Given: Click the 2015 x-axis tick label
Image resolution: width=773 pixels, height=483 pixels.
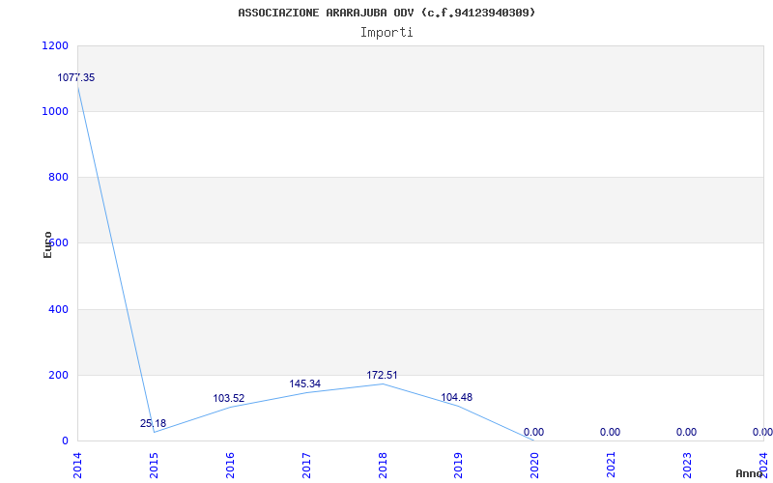Looking at the screenshot, I should pos(155,465).
